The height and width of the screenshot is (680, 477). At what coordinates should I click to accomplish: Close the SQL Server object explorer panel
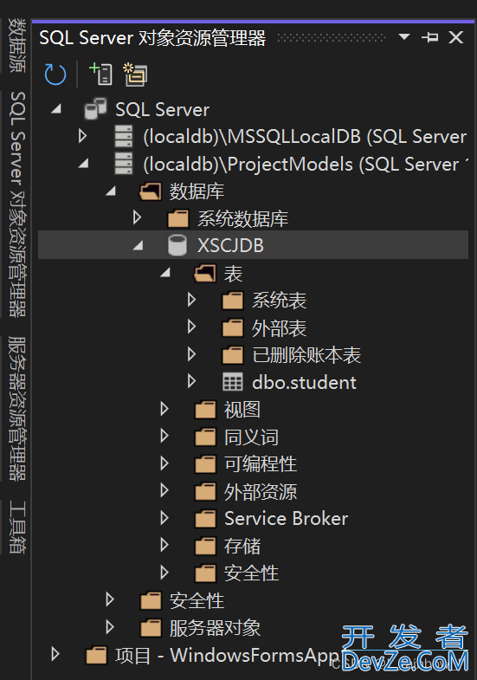(455, 37)
